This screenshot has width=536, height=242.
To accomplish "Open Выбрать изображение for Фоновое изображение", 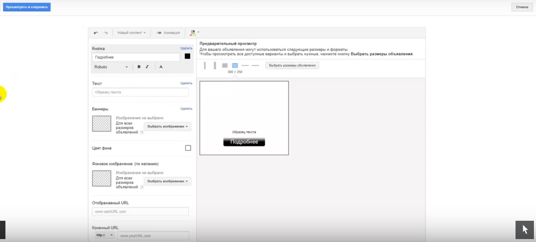I will 167,181.
